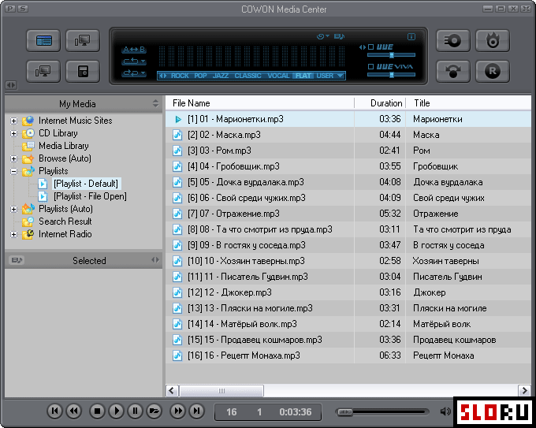This screenshot has width=536, height=428.
Task: Toggle the My Media panel sort arrows
Action: point(155,103)
